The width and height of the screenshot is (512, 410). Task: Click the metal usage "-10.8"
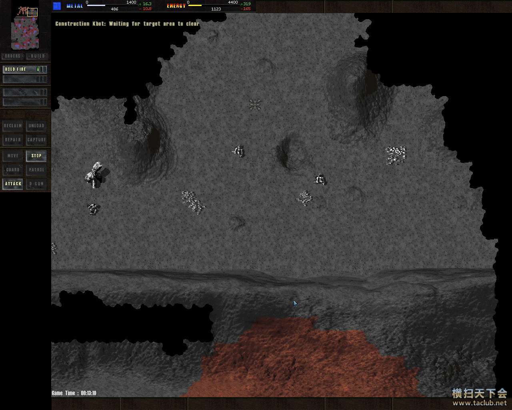145,9
